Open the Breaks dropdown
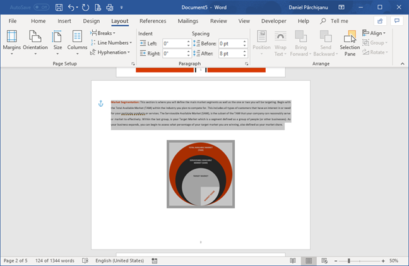409x266 pixels. pyautogui.click(x=103, y=33)
